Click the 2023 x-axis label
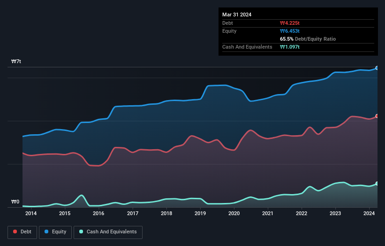 point(335,213)
